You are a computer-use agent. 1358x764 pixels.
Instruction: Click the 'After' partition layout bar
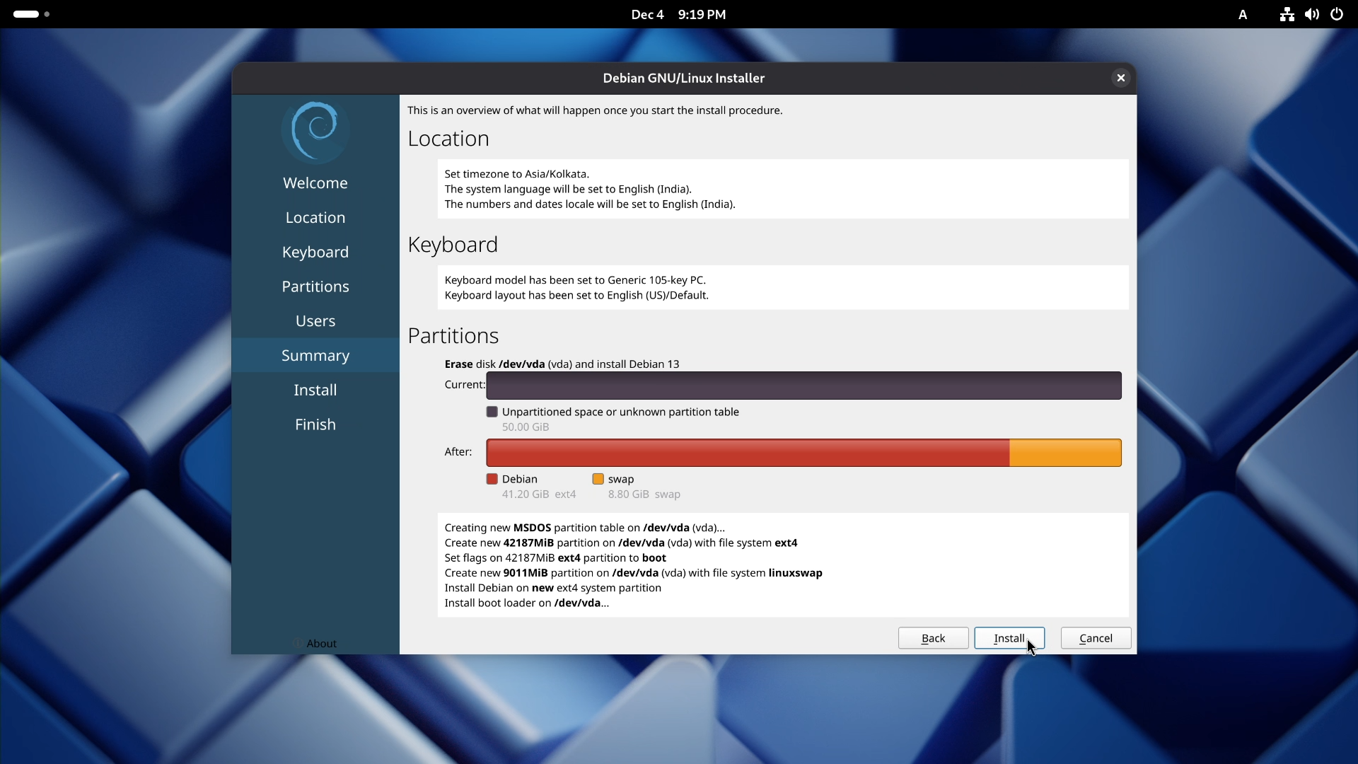pos(804,452)
